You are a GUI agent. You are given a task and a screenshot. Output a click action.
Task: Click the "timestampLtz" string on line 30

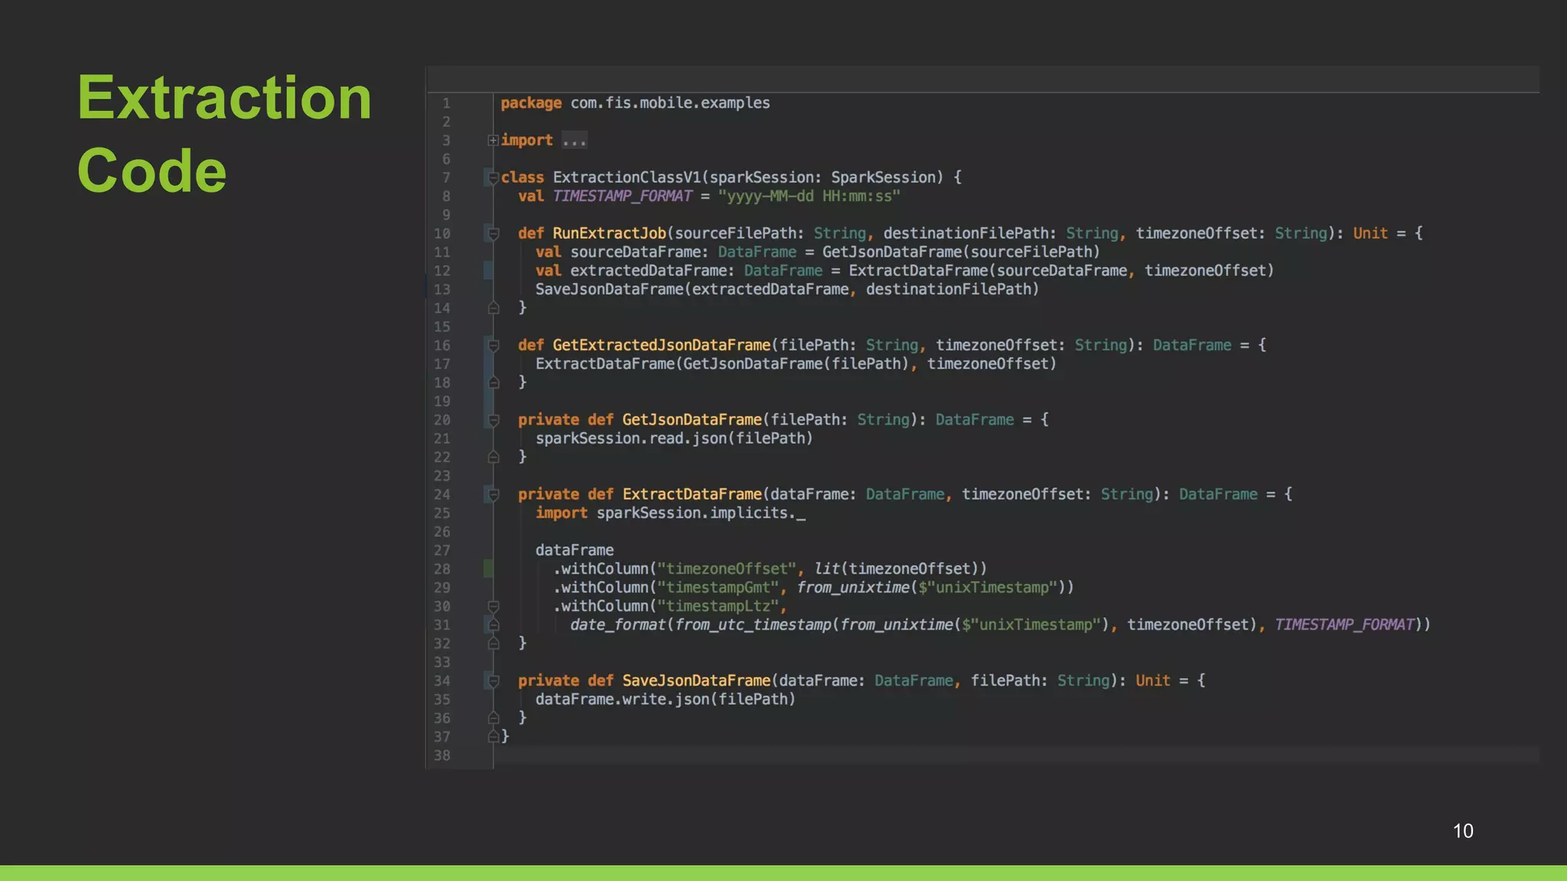point(718,606)
